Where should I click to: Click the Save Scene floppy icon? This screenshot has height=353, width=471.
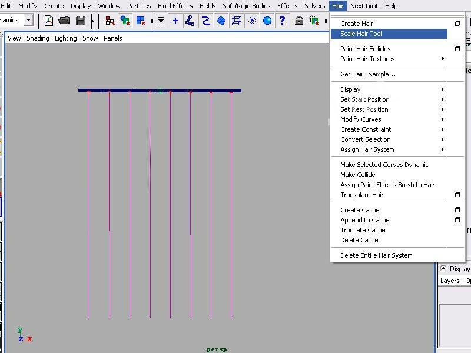(x=80, y=21)
